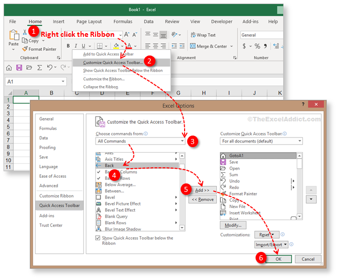The height and width of the screenshot is (279, 337).
Task: Click the purple Save icon in quick toolbar
Action: (x=19, y=68)
